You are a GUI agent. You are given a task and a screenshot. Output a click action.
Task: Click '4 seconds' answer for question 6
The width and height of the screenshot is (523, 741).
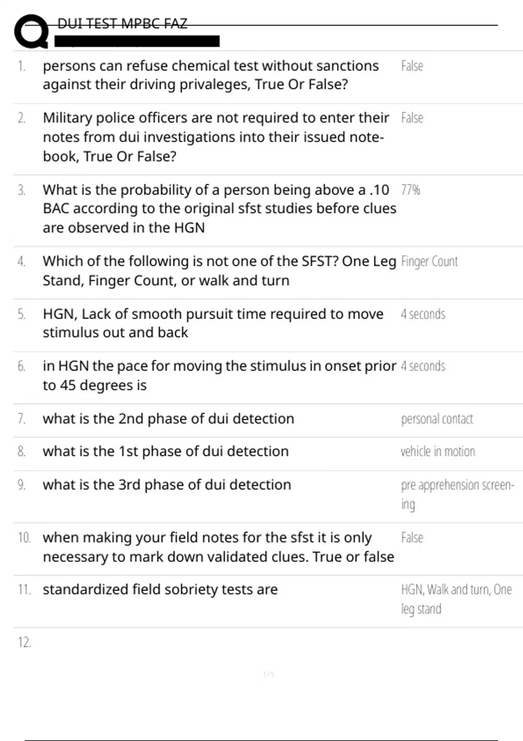(x=423, y=366)
